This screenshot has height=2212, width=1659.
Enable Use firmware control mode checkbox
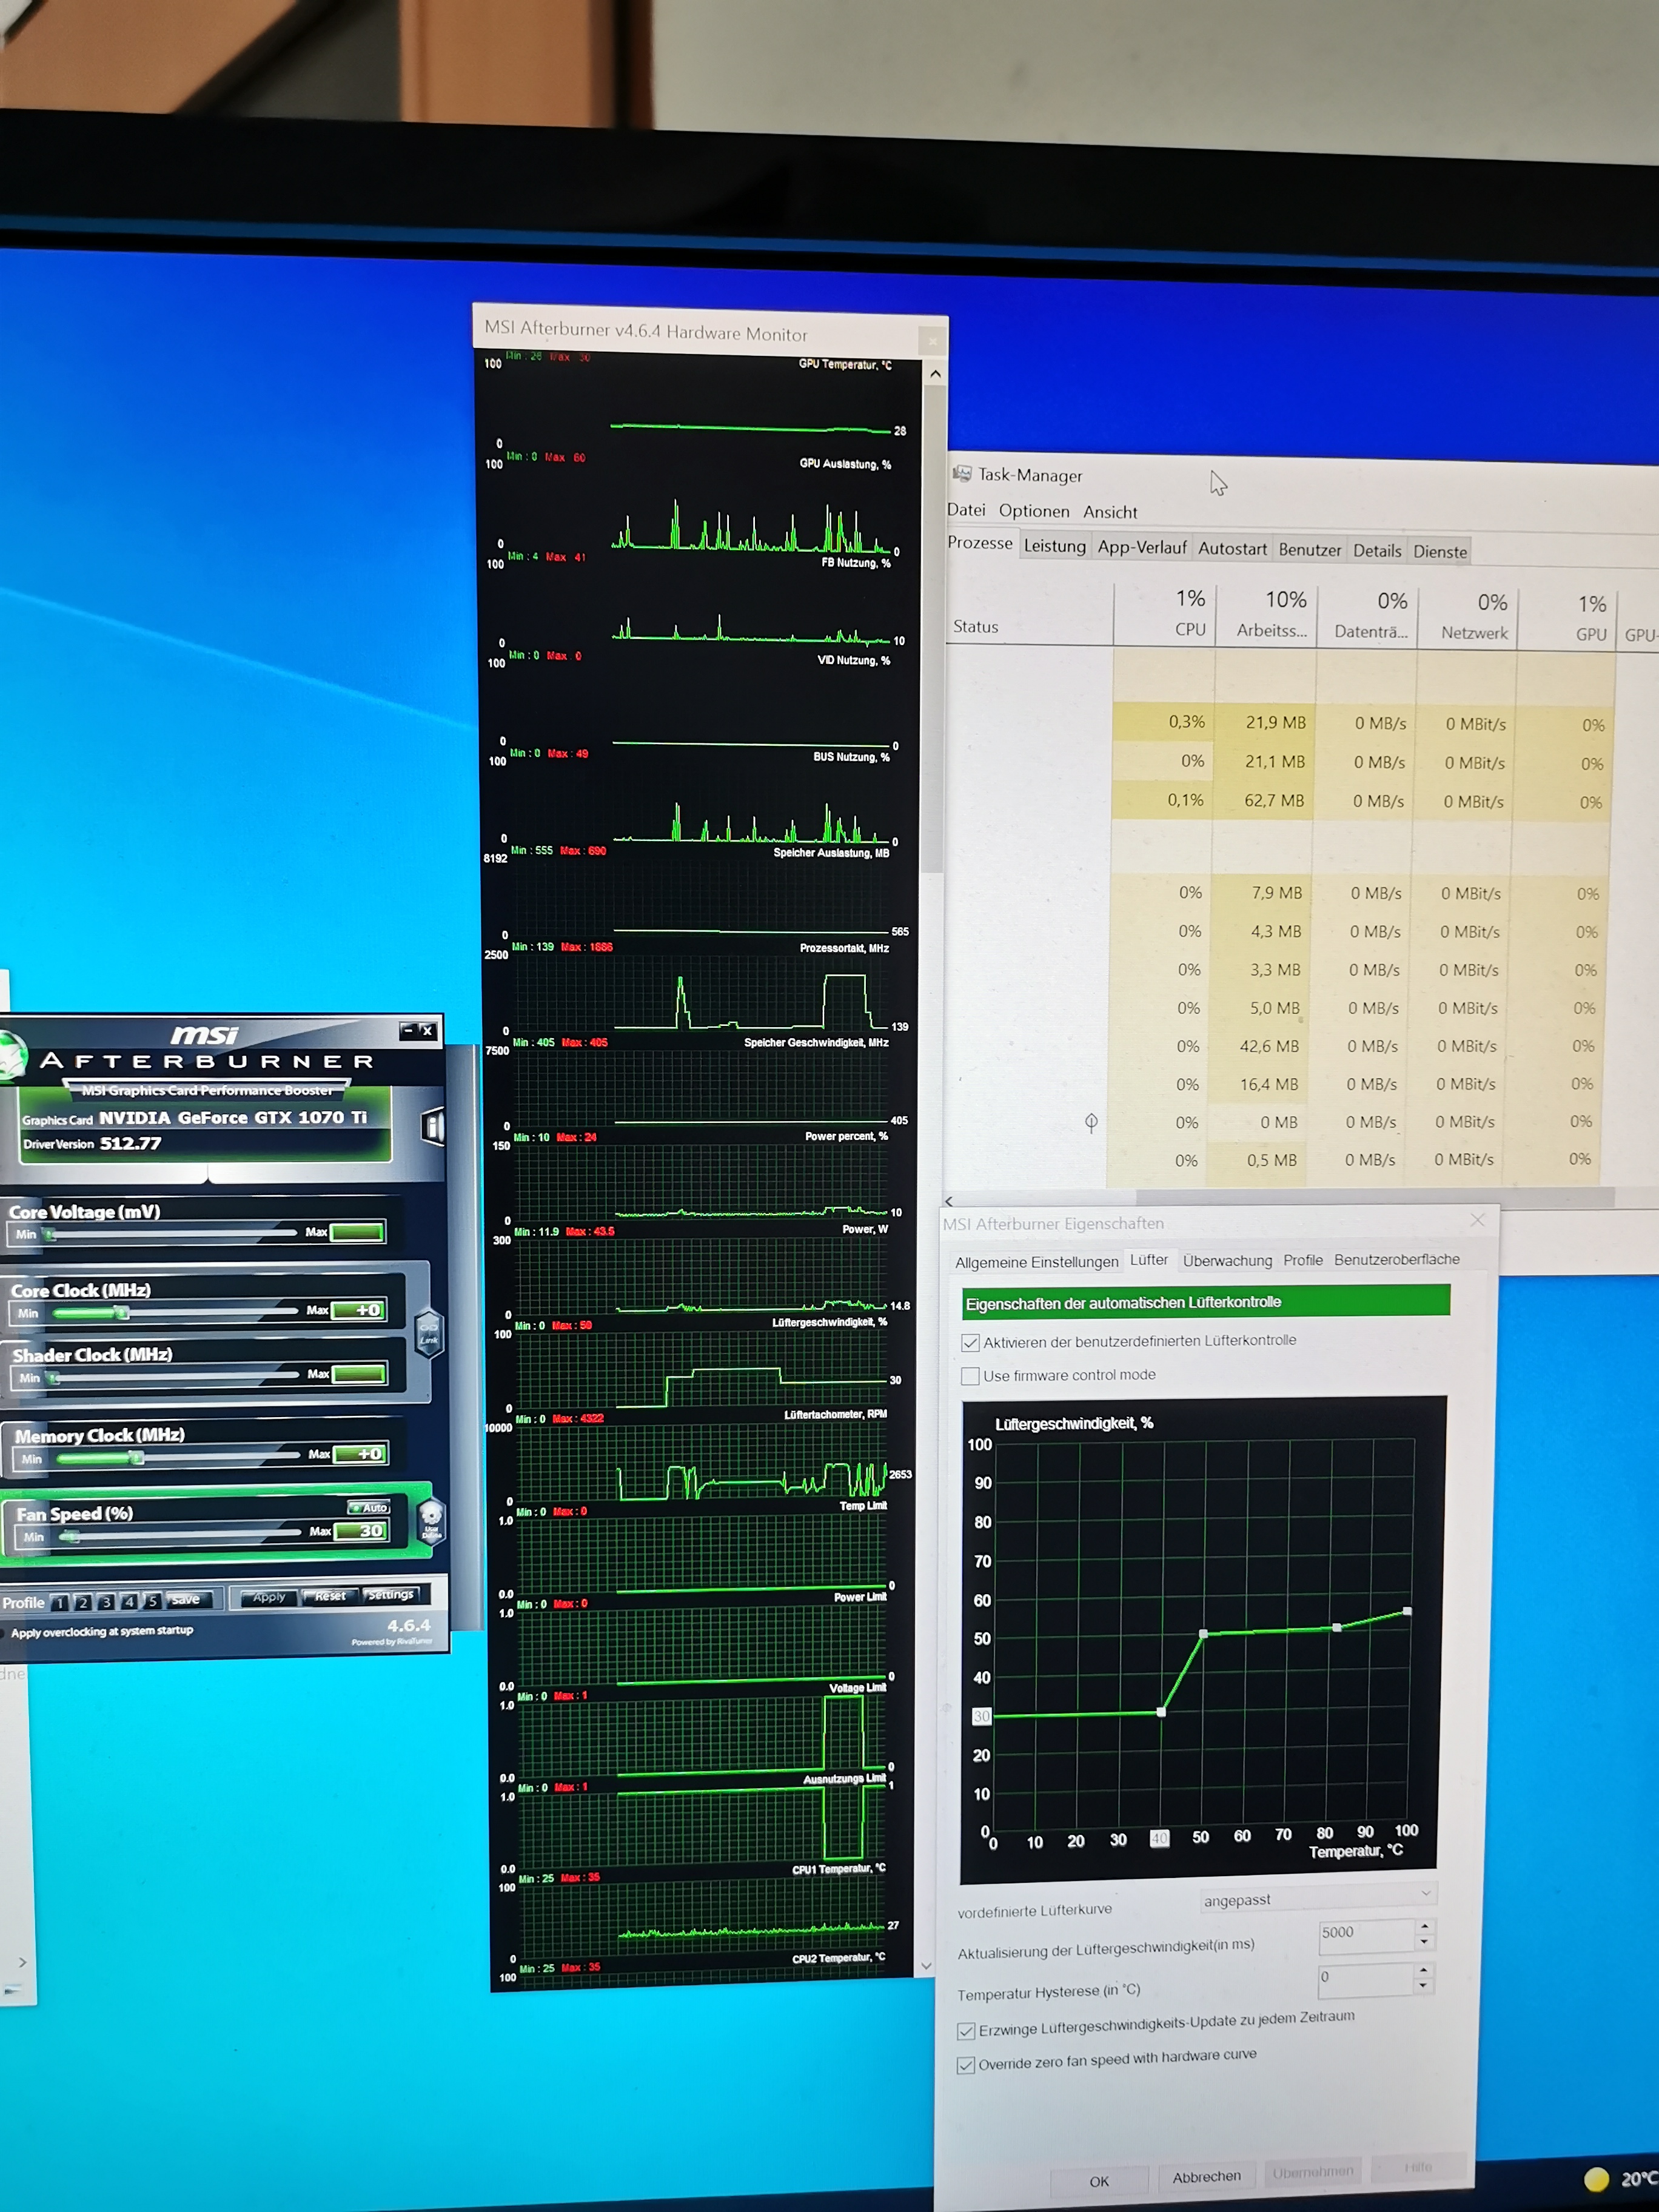pos(970,1376)
